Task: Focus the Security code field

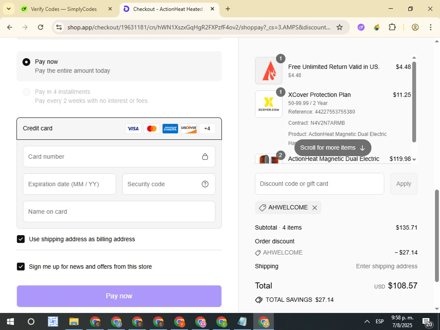Action: (169, 184)
